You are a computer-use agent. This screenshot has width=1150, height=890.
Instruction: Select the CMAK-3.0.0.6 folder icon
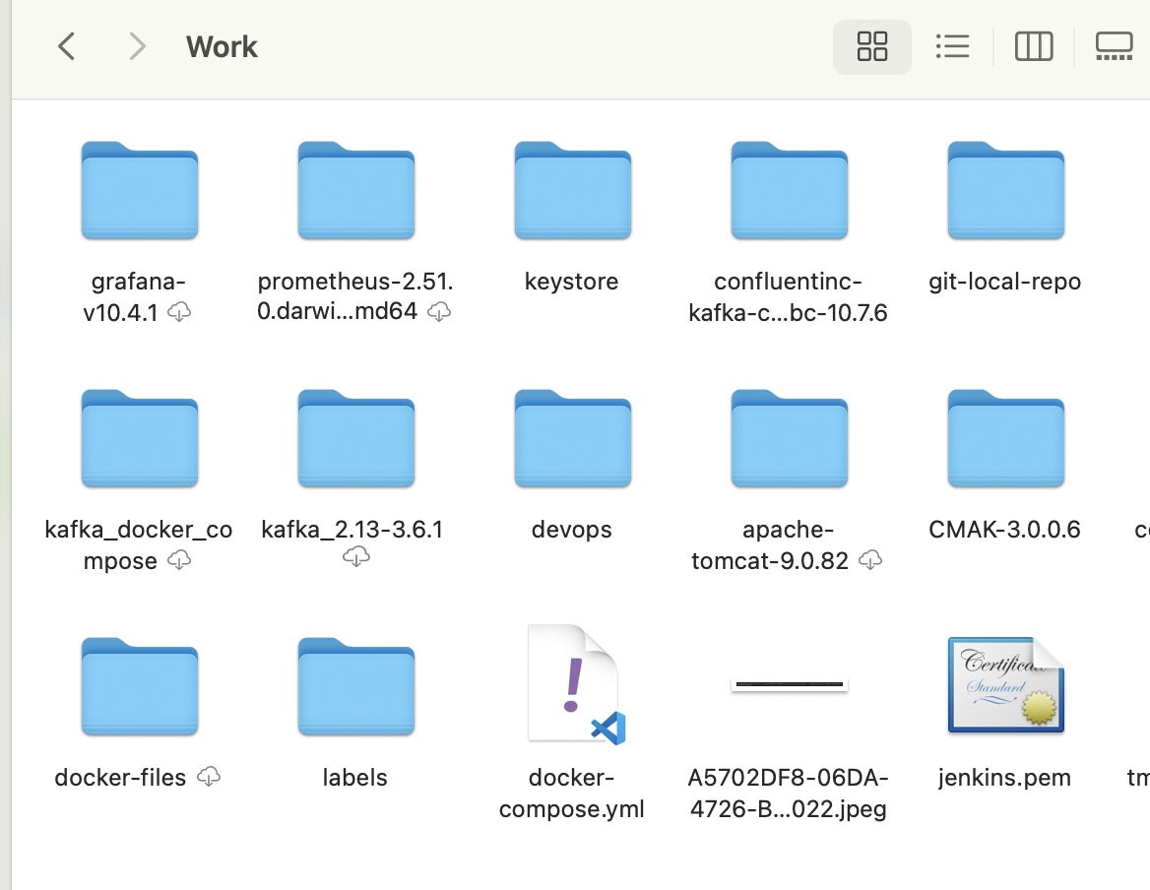point(1005,438)
